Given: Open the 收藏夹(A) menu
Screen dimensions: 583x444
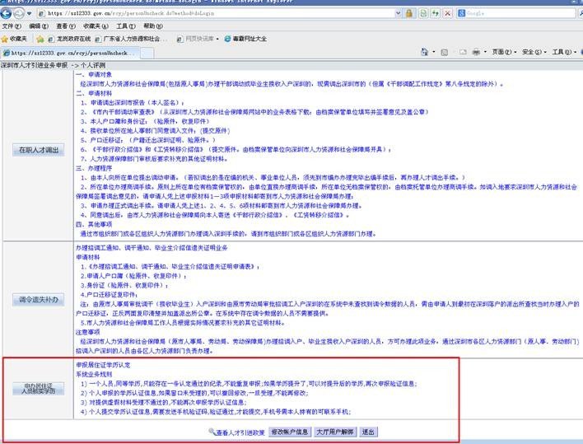Looking at the screenshot, I should pyautogui.click(x=96, y=26).
